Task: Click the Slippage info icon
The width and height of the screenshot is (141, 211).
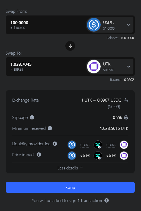Action: 32,117
